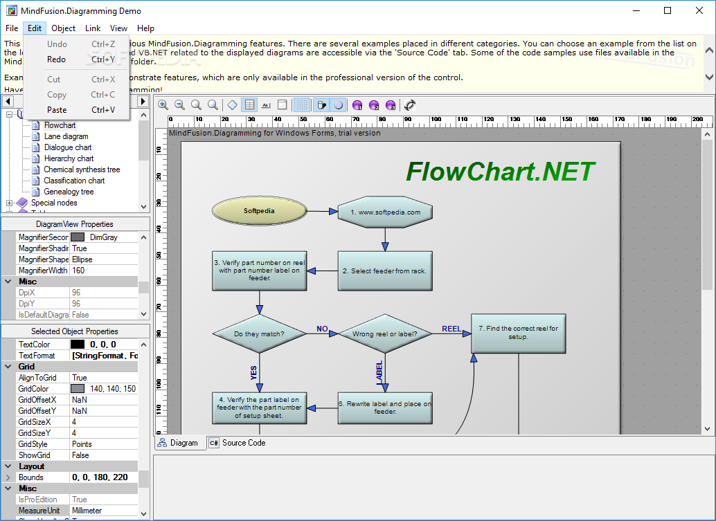Image resolution: width=716 pixels, height=521 pixels.
Task: Click the MagnifierShadow value True
Action: pos(104,248)
